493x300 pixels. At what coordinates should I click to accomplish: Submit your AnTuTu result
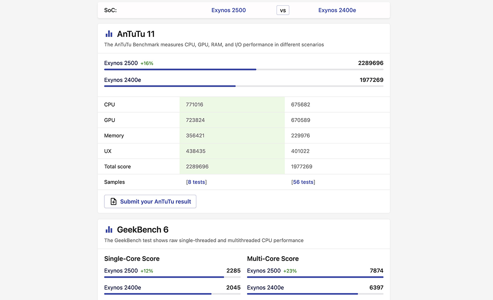[x=150, y=202]
